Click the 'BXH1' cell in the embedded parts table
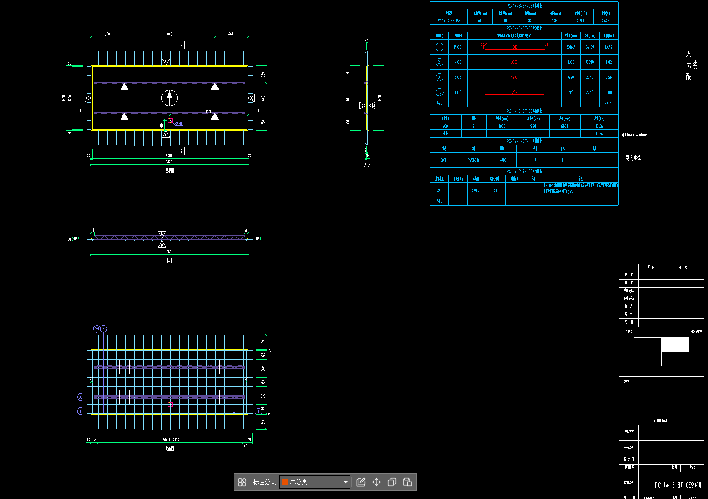The image size is (708, 499). pyautogui.click(x=444, y=160)
